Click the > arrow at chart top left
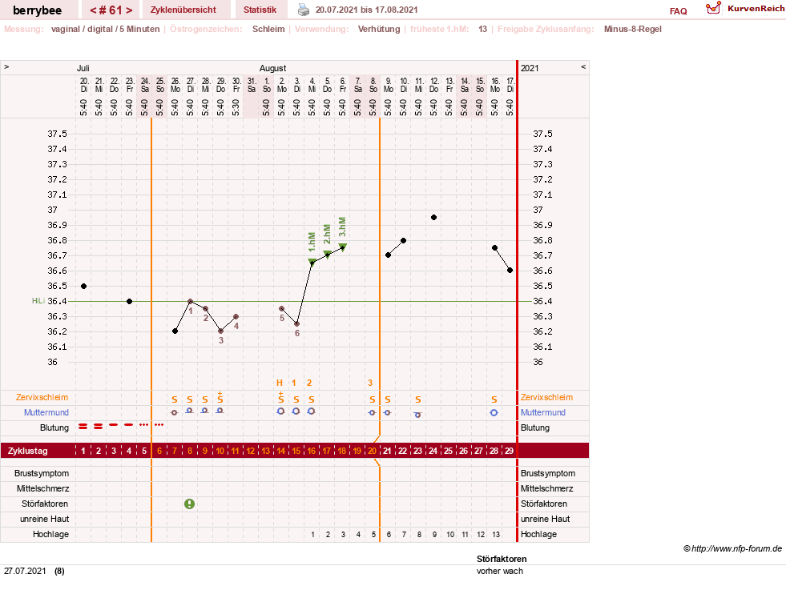The width and height of the screenshot is (786, 590). coord(6,66)
